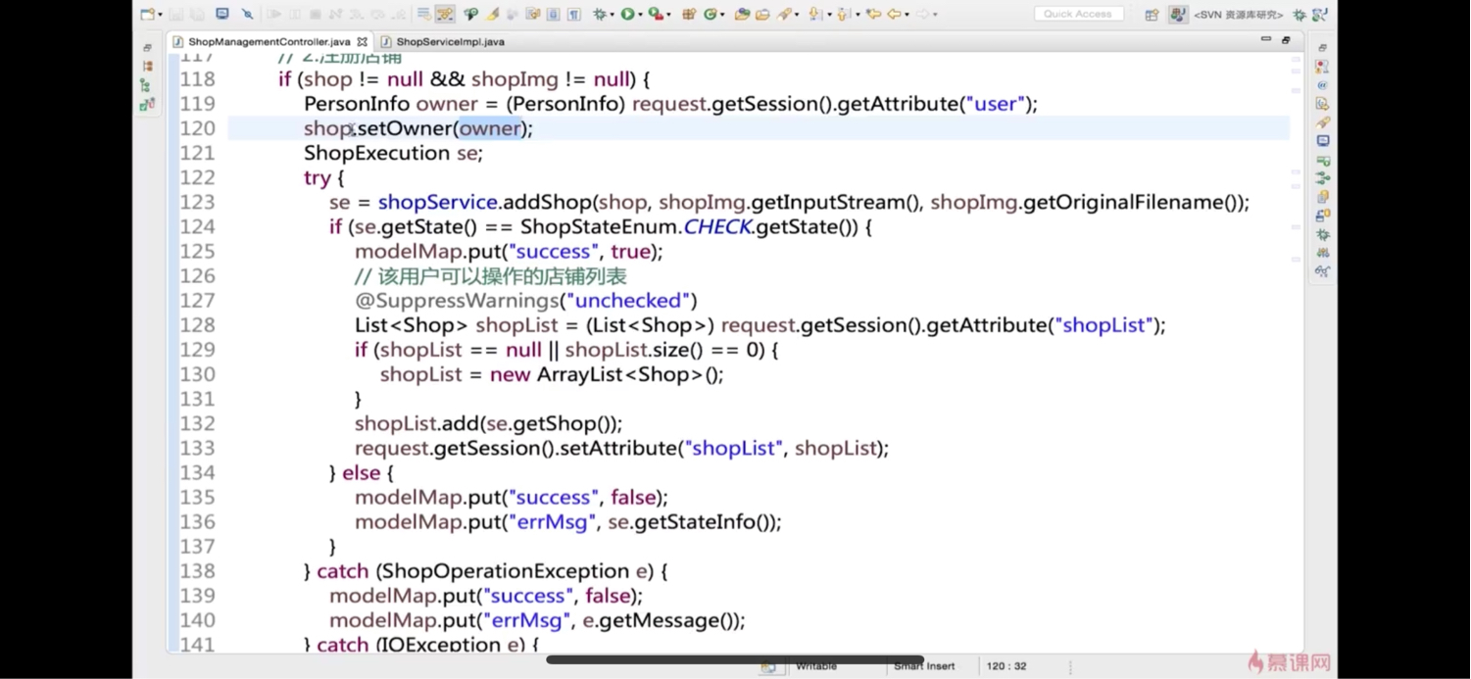Click the Next Annotation arrow icon

[814, 14]
